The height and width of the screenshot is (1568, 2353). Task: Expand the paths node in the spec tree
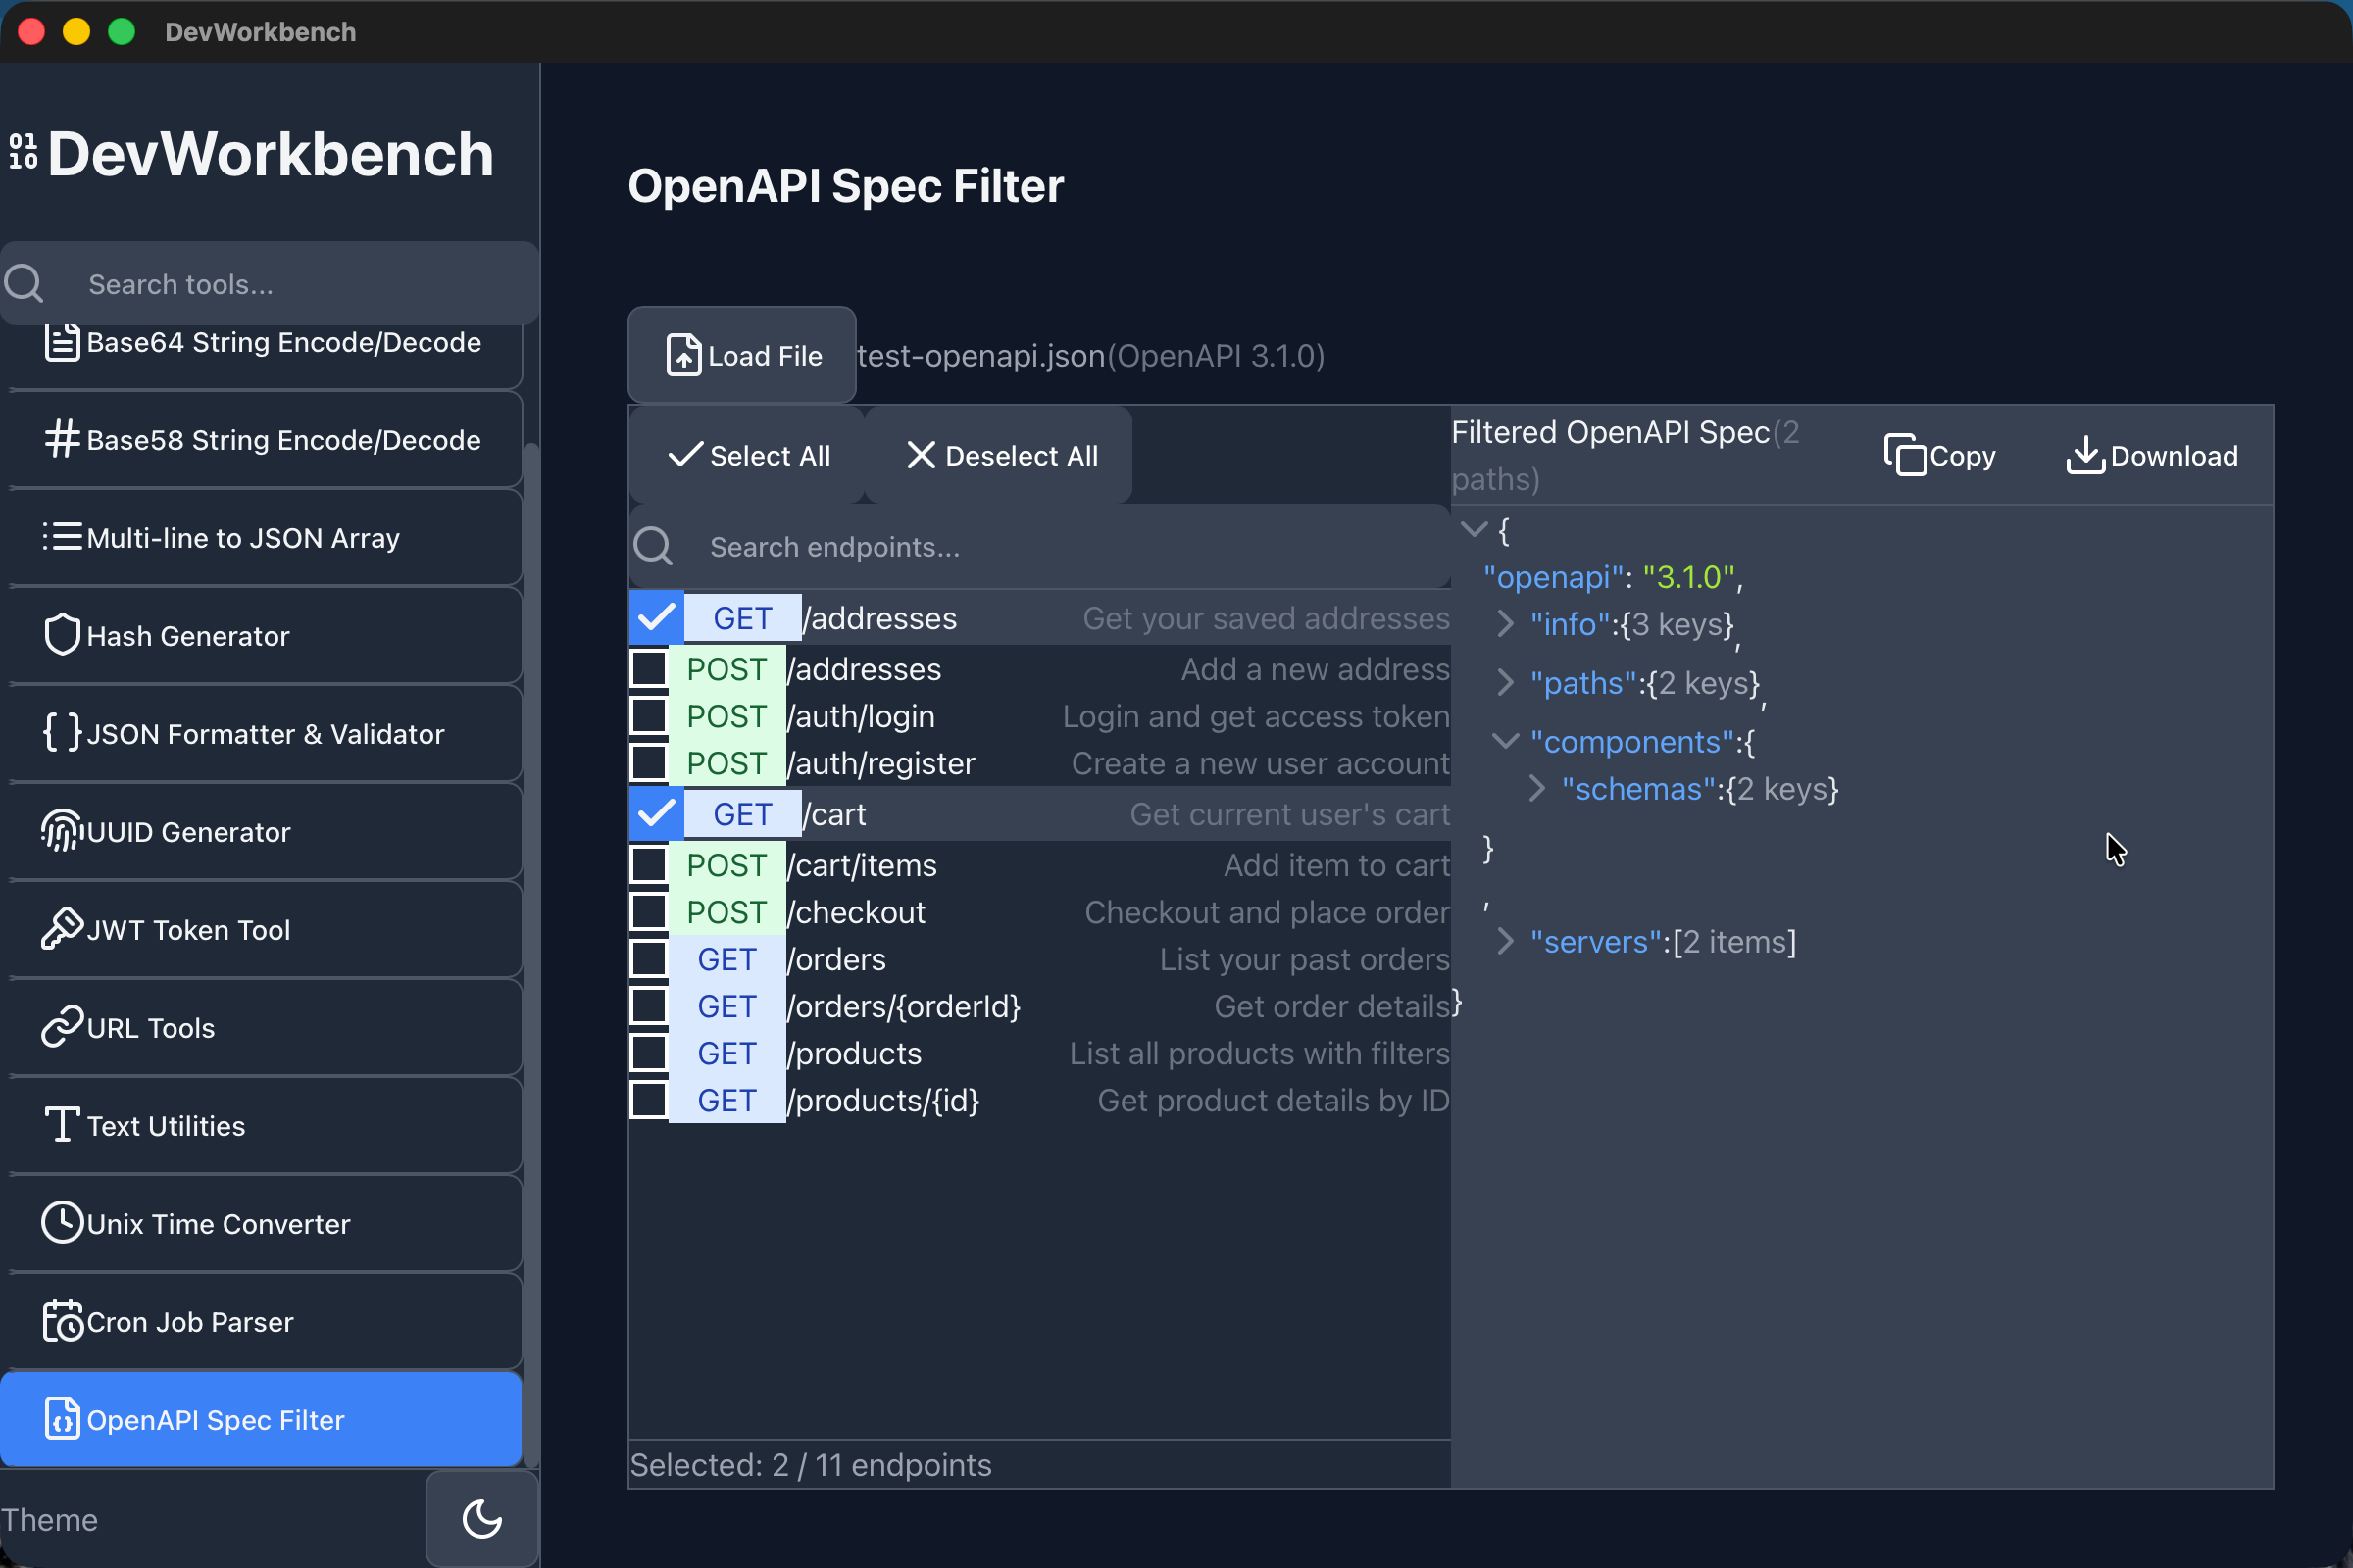(x=1507, y=683)
